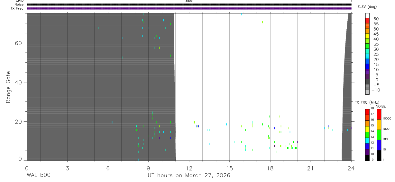395x182 pixels.
Task: Click the '21' tick on the time axis
Action: 311,168
